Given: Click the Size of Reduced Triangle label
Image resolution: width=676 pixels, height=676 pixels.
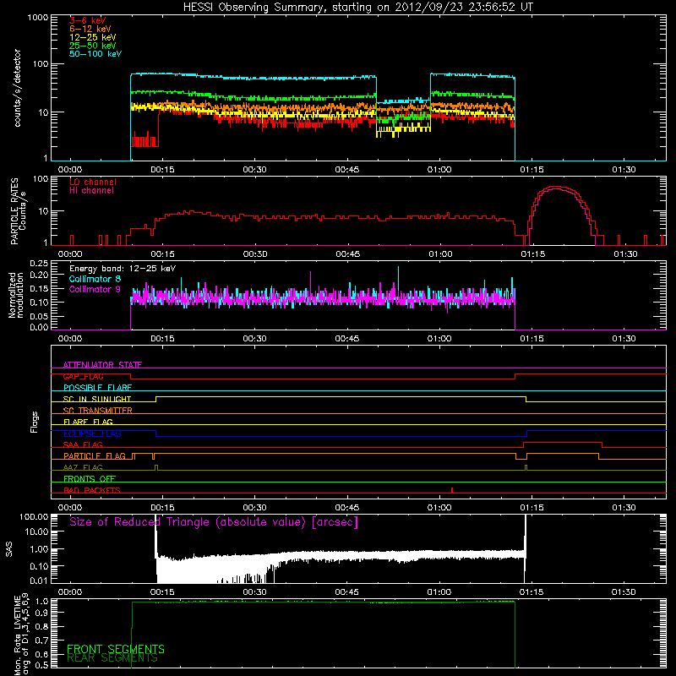Looking at the screenshot, I should pos(214,522).
